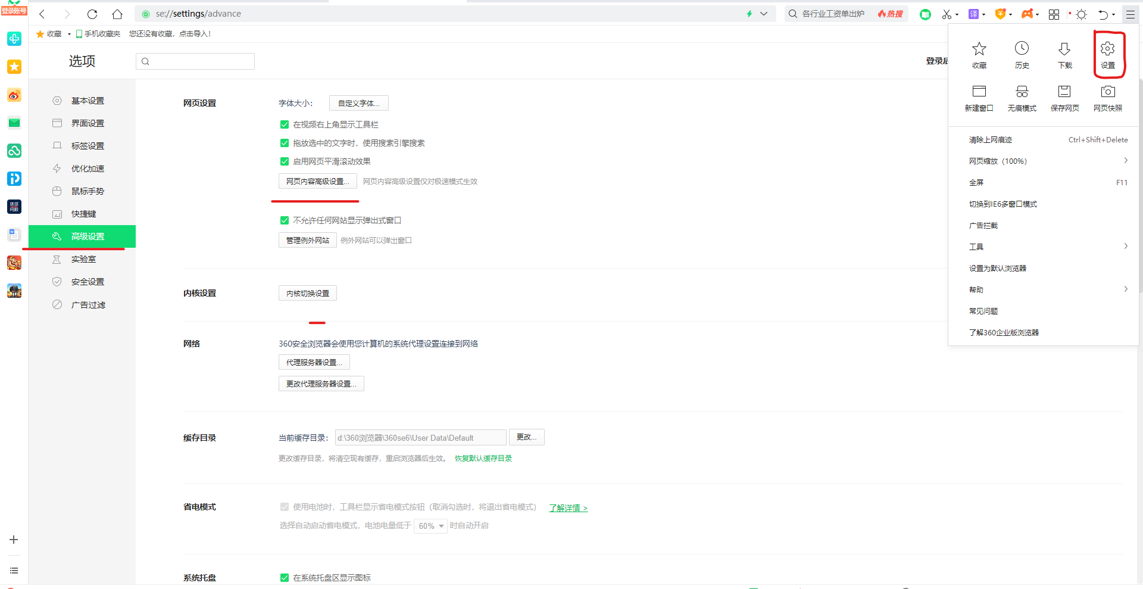Click the 新建窗口 icon in the menu

[979, 97]
